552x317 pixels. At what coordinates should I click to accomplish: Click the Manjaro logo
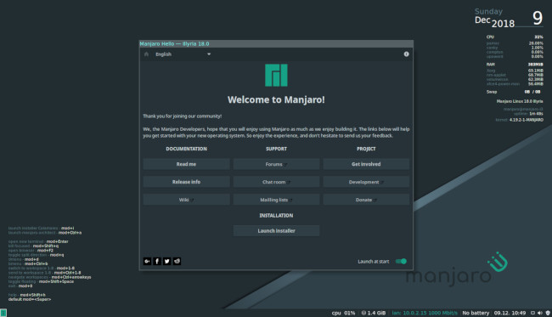coord(276,76)
